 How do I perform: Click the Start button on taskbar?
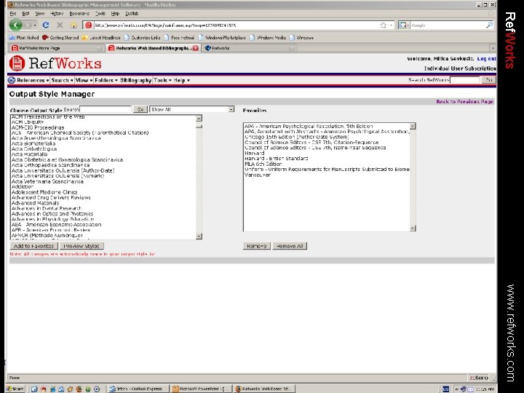[x=15, y=389]
